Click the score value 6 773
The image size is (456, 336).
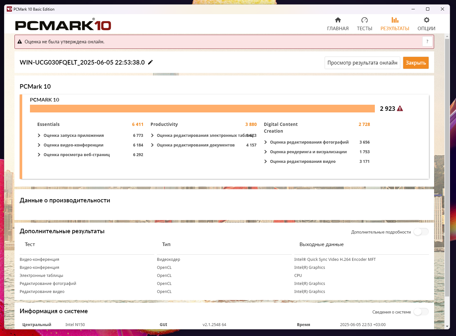click(x=138, y=136)
